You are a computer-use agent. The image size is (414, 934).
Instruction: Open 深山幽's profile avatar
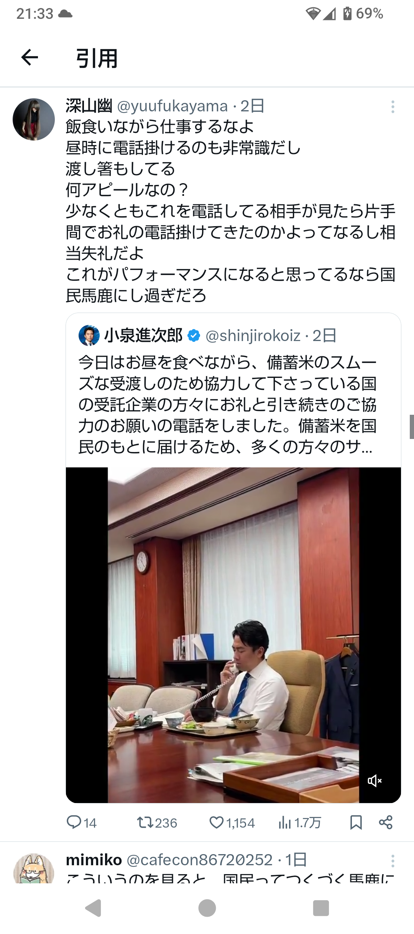pyautogui.click(x=34, y=119)
